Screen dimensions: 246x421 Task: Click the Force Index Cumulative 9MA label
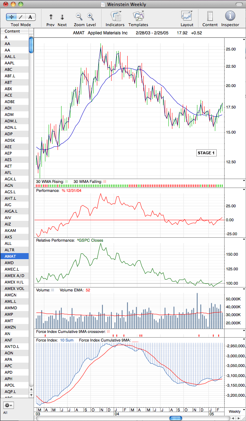pos(105,340)
